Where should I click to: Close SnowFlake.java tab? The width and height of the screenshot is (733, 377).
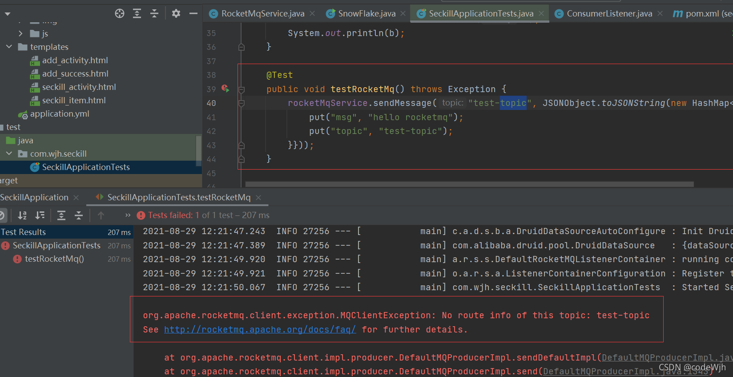coord(403,13)
